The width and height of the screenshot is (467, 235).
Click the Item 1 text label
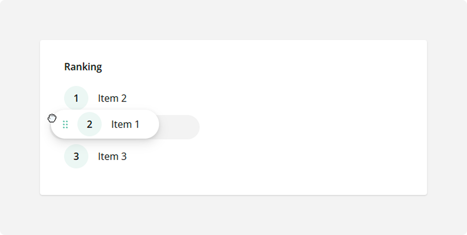125,124
